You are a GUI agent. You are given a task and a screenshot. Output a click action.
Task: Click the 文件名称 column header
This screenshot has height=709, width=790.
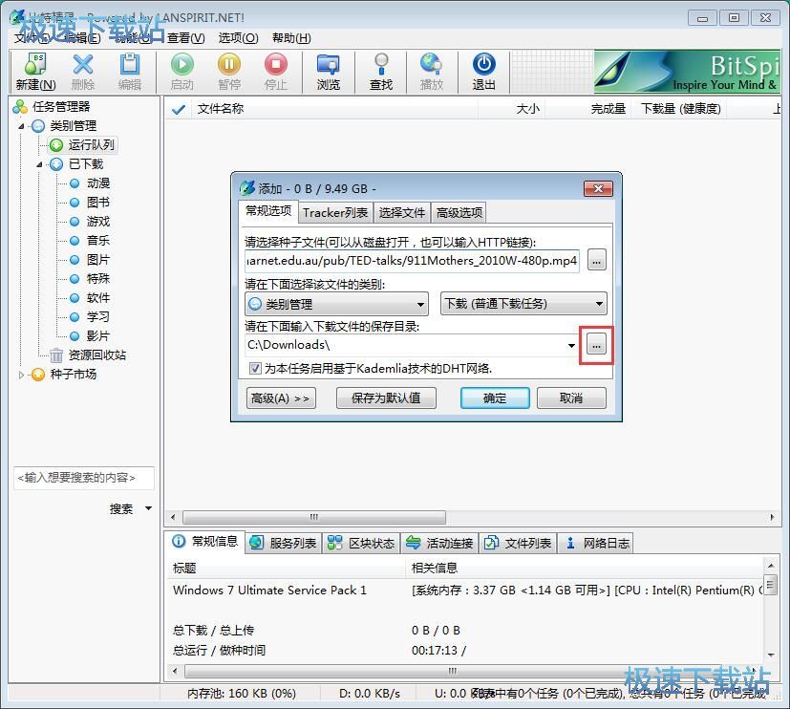[334, 109]
